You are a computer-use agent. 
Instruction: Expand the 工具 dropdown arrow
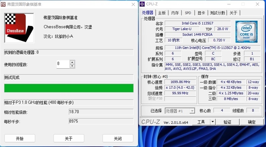pyautogui.click(x=213, y=122)
